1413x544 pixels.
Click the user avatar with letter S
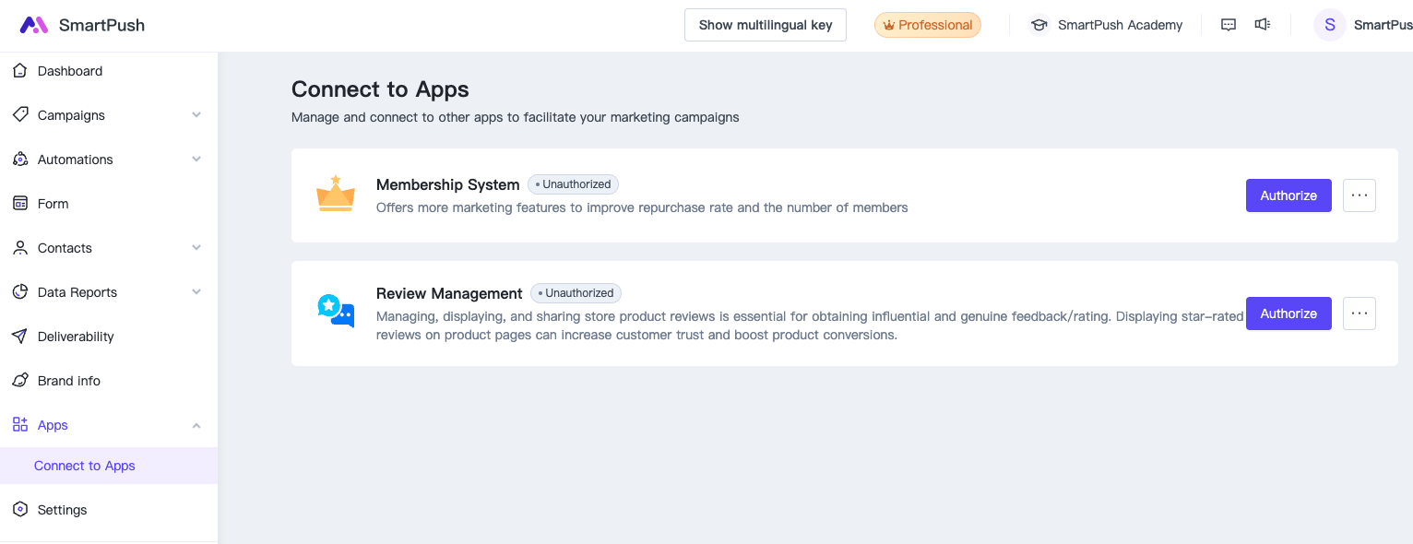click(1329, 25)
